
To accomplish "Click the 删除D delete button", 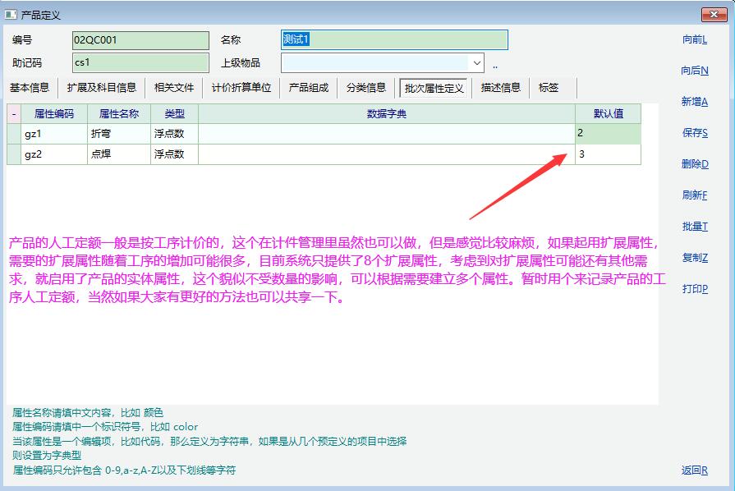I will (694, 164).
